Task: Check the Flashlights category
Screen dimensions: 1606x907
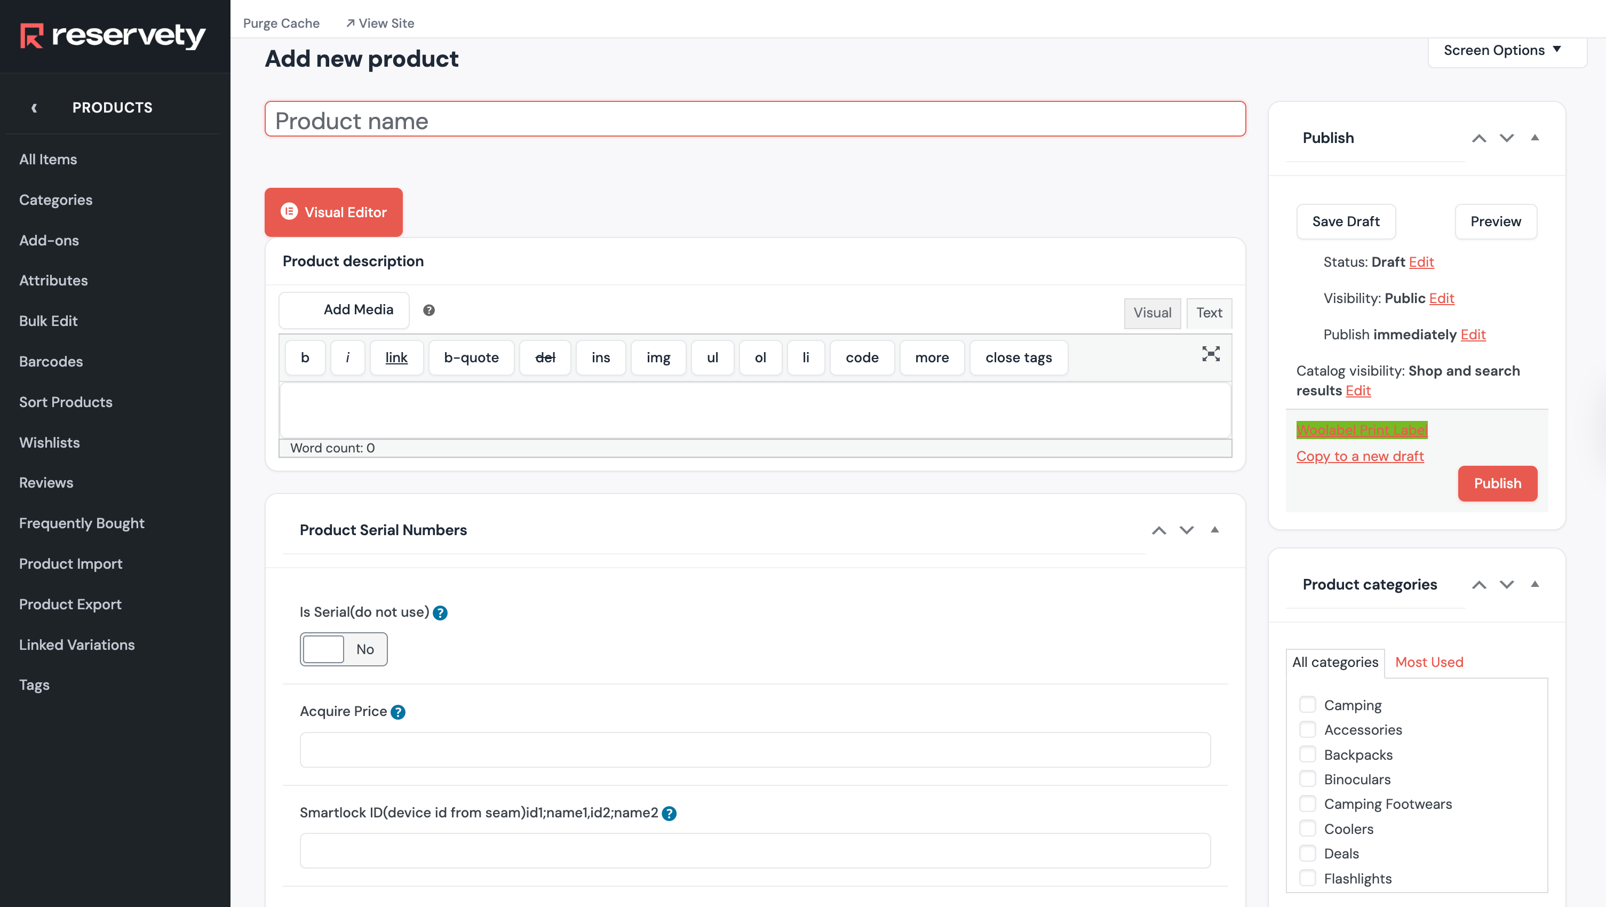Action: [1307, 879]
